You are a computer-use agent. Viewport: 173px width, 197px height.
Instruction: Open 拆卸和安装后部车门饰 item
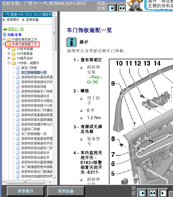(x=37, y=148)
